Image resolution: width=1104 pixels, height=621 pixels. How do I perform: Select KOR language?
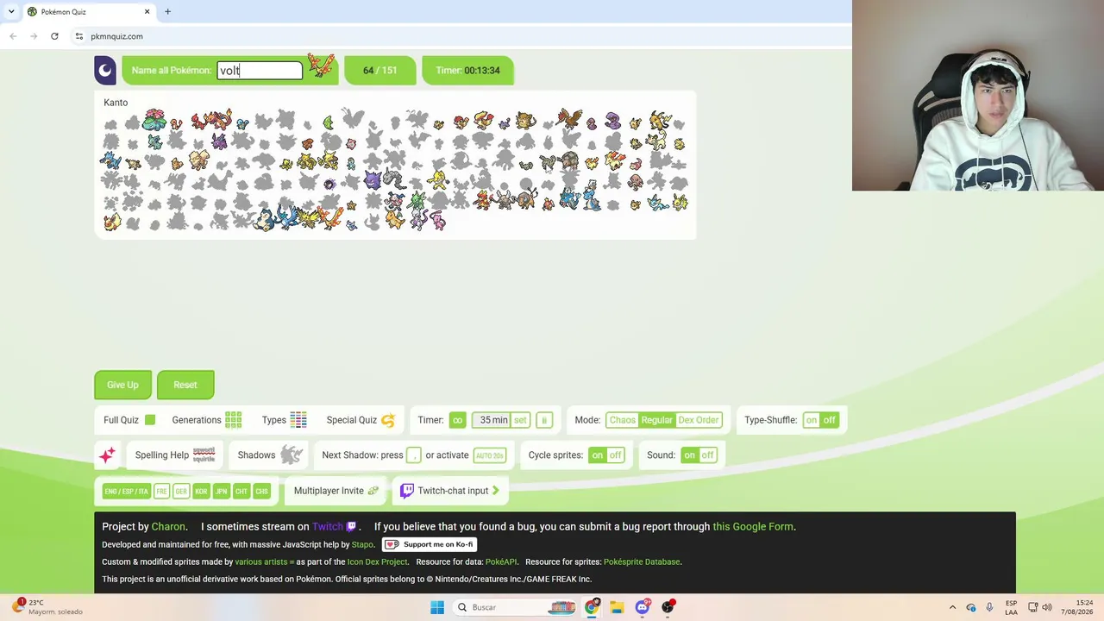pos(201,491)
